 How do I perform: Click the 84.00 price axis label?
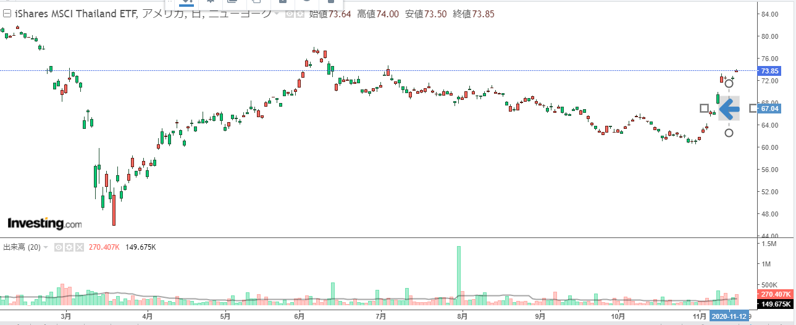(769, 14)
